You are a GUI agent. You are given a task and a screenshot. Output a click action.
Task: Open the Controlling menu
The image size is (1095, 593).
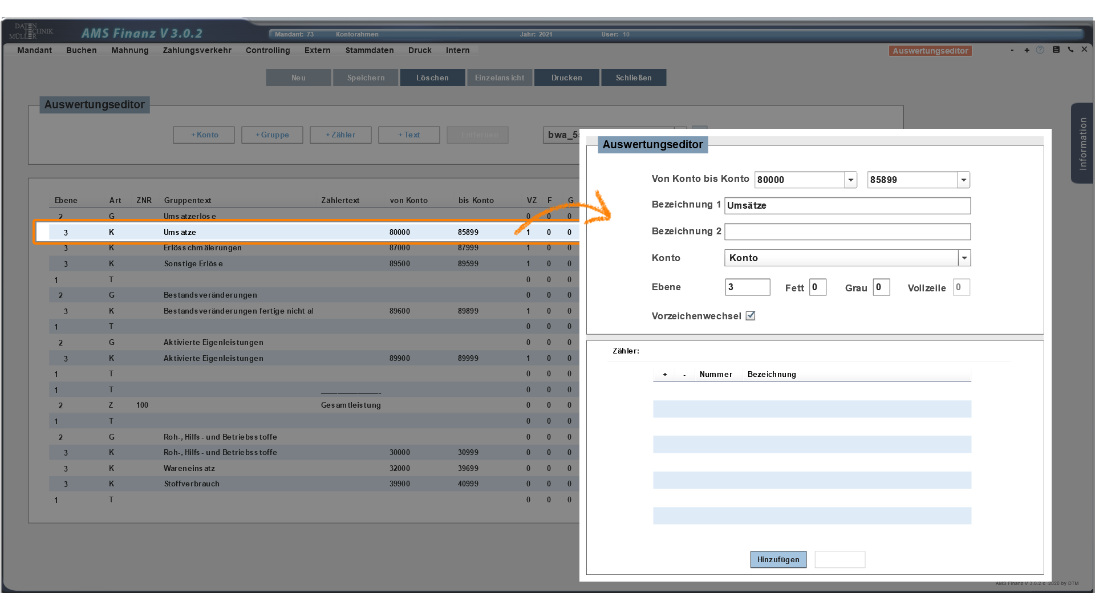pos(267,50)
